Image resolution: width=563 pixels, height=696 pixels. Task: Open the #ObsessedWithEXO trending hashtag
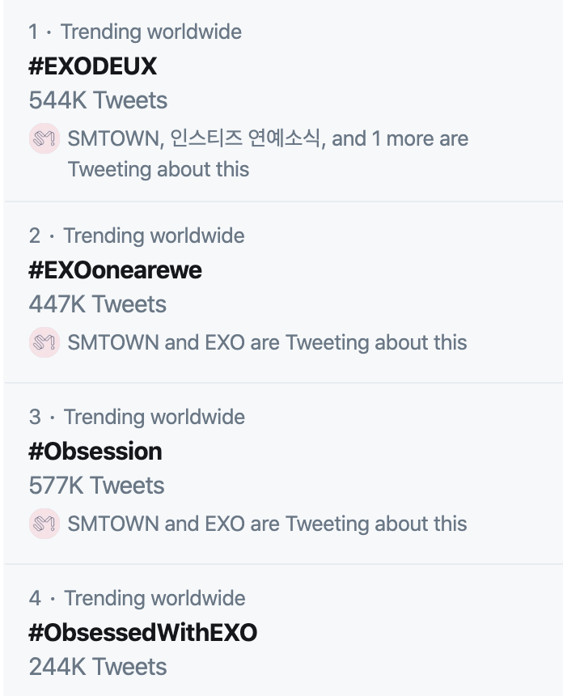pos(143,633)
